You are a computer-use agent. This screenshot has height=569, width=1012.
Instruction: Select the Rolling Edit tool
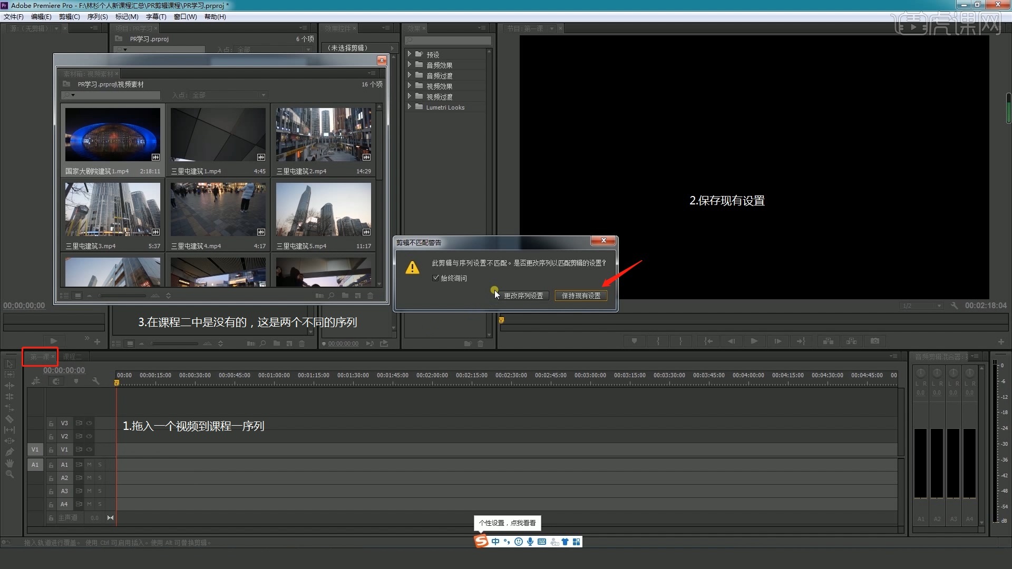tap(9, 397)
